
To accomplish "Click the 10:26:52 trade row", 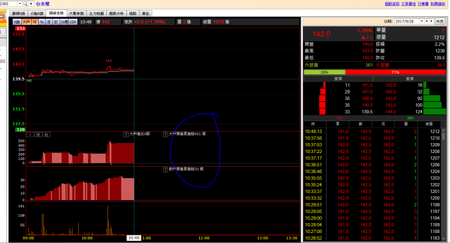I will [372, 238].
